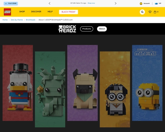Show previous promo with left arrow

pos(50,3)
